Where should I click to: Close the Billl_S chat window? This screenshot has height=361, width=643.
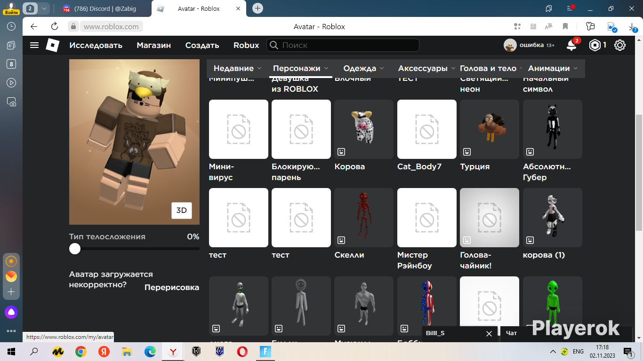(x=489, y=333)
